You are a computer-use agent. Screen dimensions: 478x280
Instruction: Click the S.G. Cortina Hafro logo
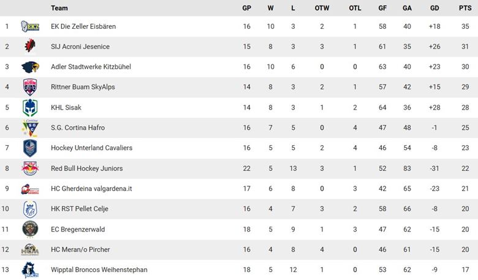coord(29,127)
